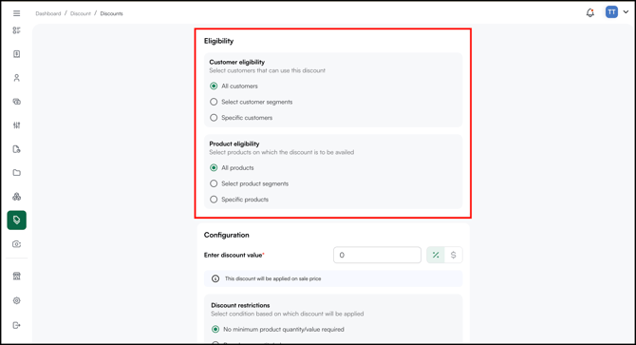Click the sliders filter icon in sidebar
The width and height of the screenshot is (636, 345).
pyautogui.click(x=17, y=125)
